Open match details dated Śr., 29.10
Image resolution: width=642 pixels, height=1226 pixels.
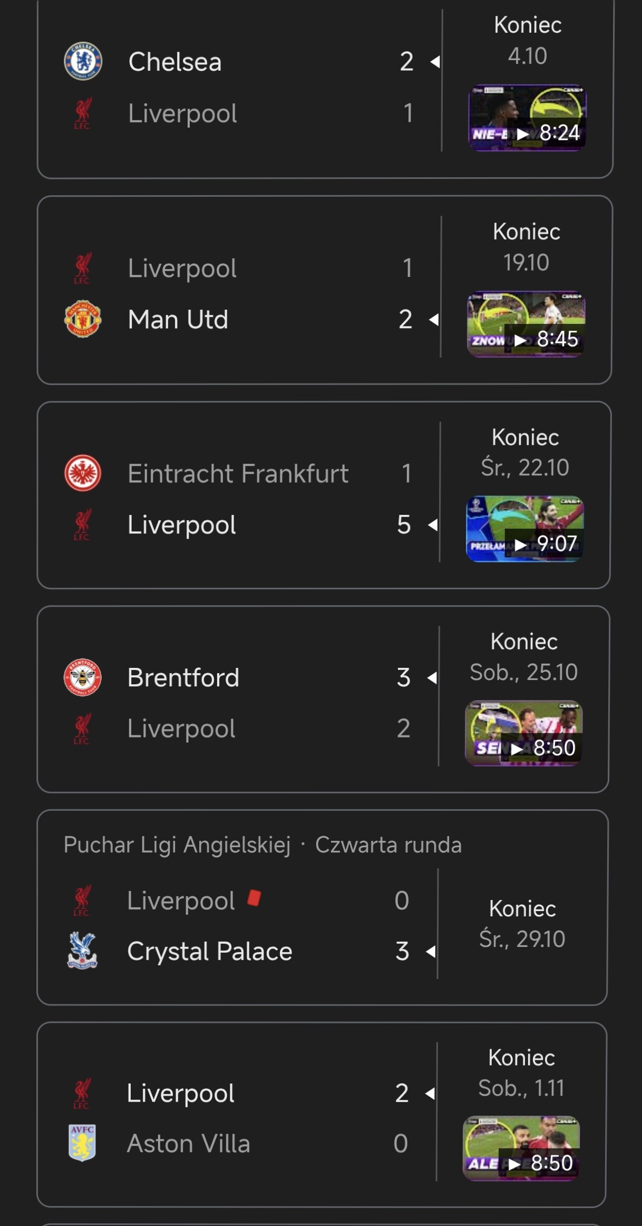tap(522, 924)
